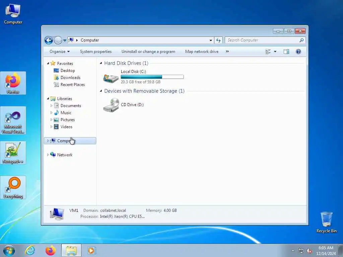This screenshot has width=343, height=257.
Task: Click the Change your view icon
Action: pyautogui.click(x=268, y=52)
